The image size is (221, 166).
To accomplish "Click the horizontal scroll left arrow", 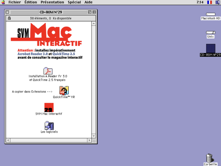I will pyautogui.click(x=8, y=140).
